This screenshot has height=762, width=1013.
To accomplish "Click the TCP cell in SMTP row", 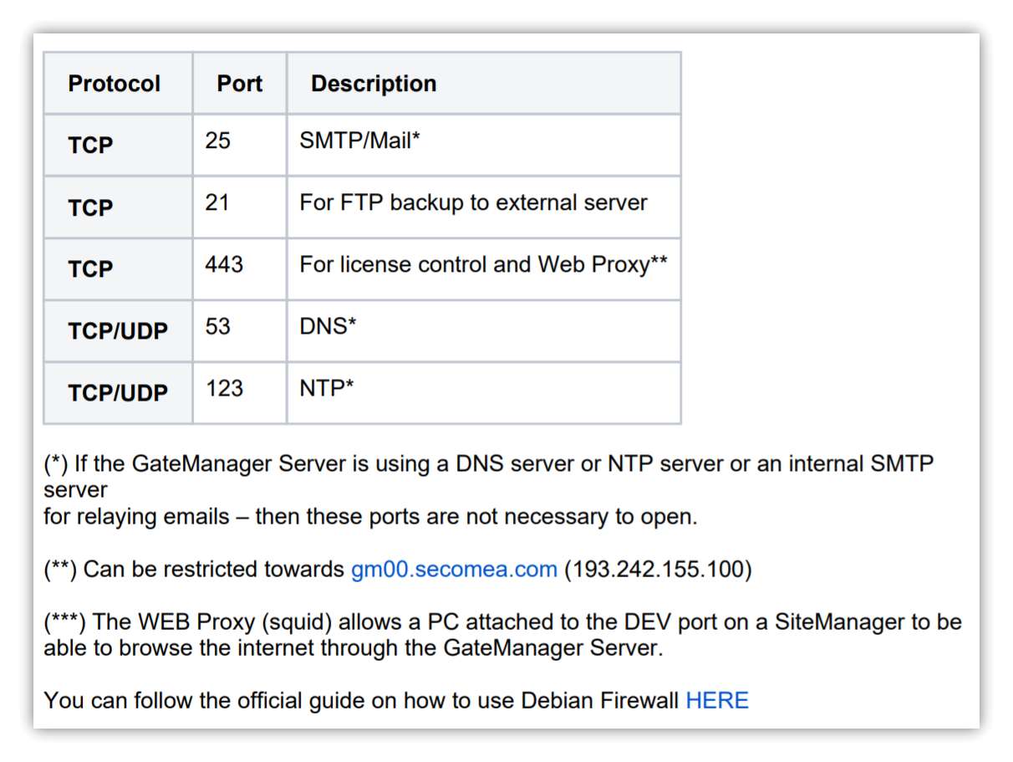I will click(x=118, y=145).
